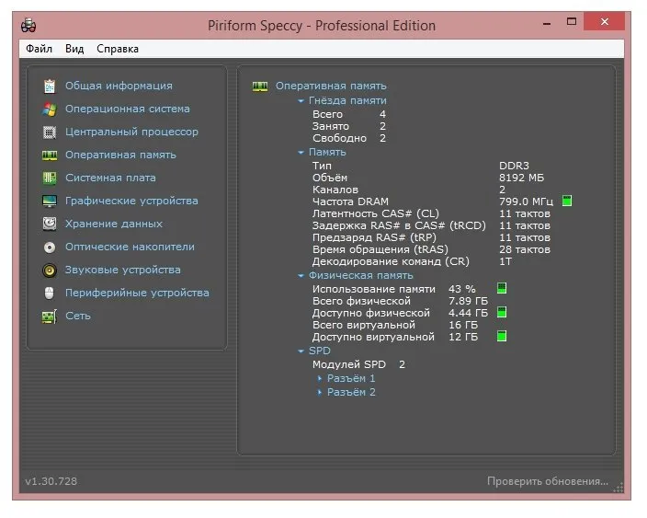
Task: Toggle the green indicator beside Доступно виртуальной
Action: click(x=502, y=336)
